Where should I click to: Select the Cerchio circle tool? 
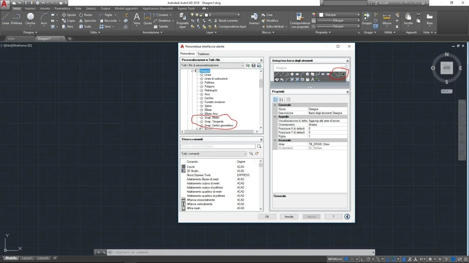(30, 19)
